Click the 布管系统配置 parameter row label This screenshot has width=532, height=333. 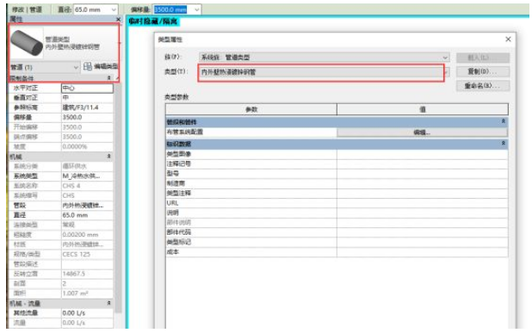pos(184,133)
